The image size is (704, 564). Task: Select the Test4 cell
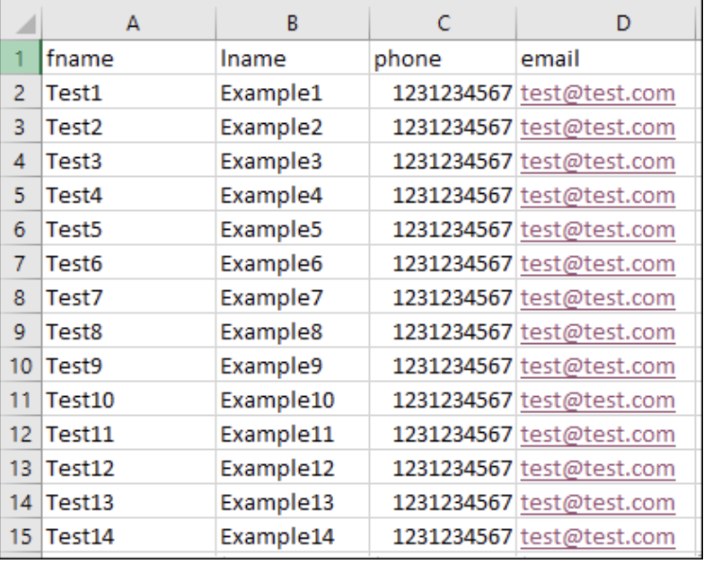click(129, 195)
